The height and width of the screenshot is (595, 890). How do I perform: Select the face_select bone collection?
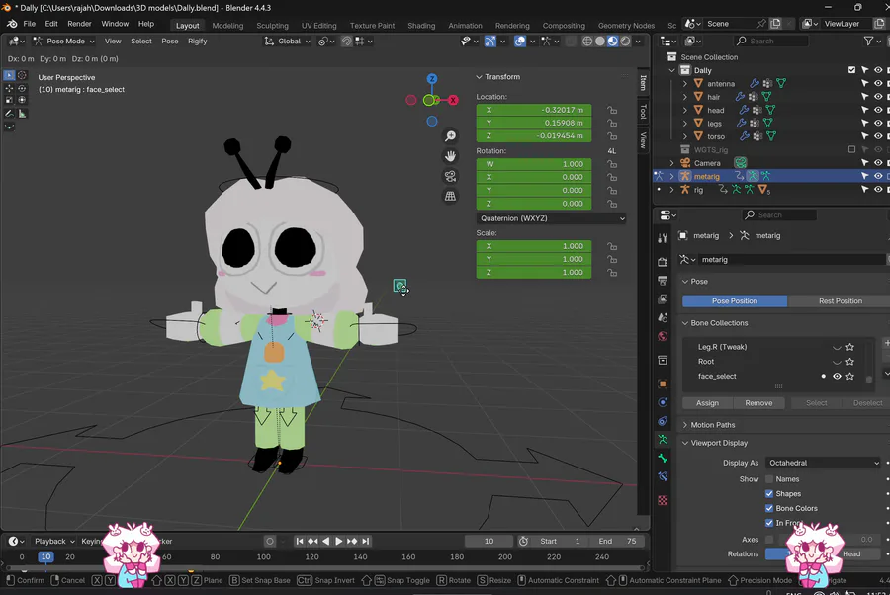click(x=716, y=376)
